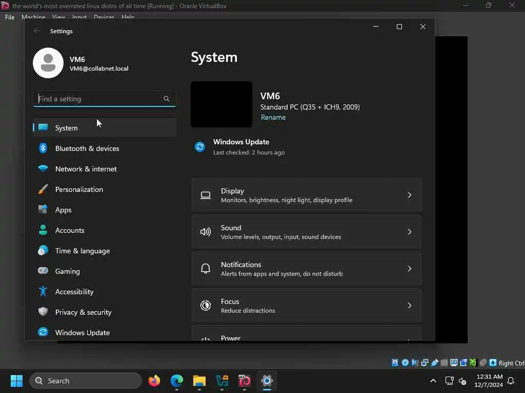Show hidden system tray icons

coord(433,381)
